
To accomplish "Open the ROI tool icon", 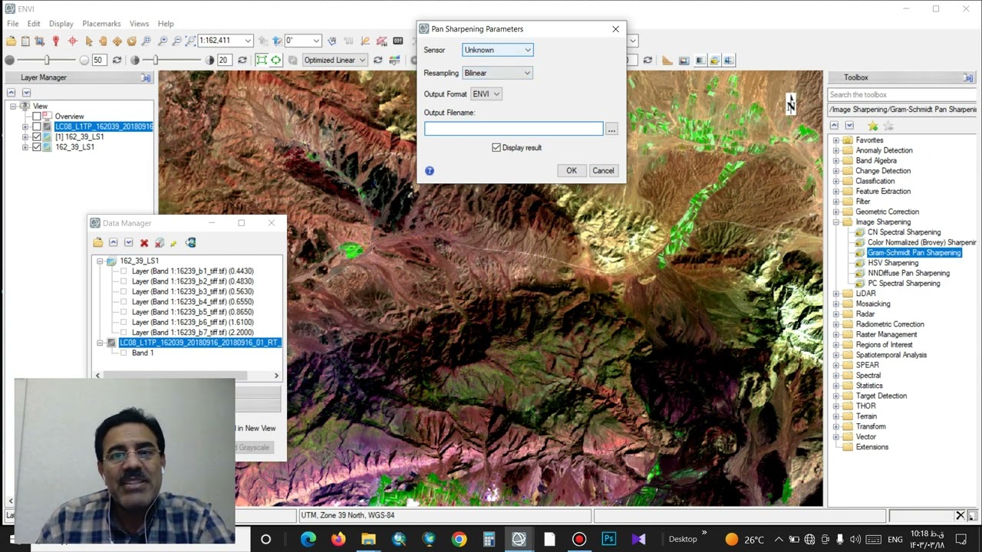I will point(382,41).
